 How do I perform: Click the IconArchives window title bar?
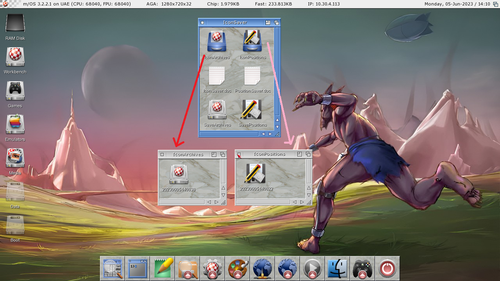[x=188, y=155]
